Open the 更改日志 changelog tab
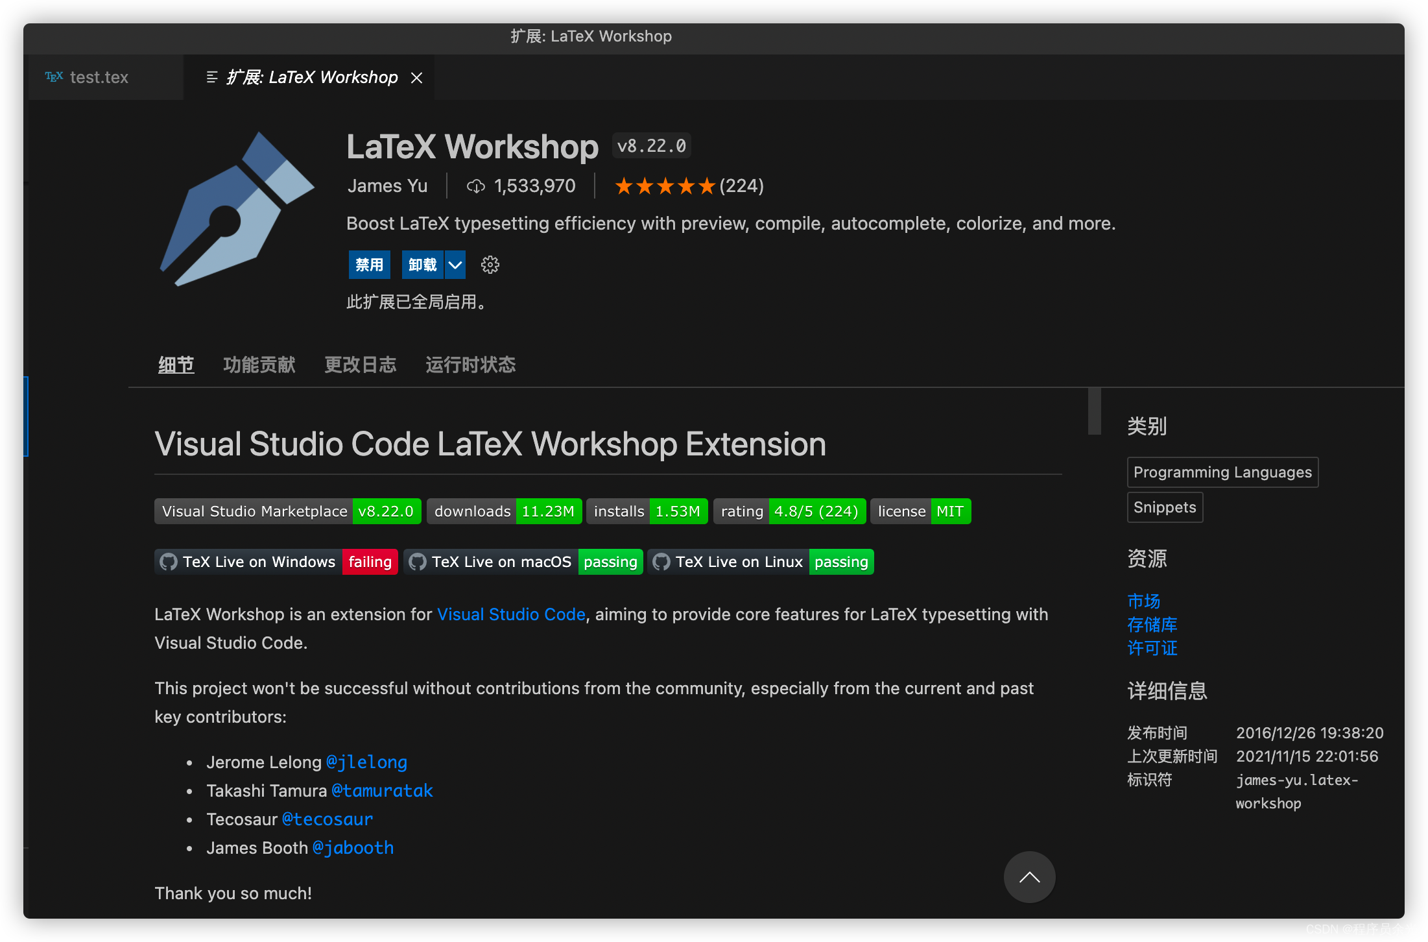This screenshot has width=1428, height=942. 360,365
